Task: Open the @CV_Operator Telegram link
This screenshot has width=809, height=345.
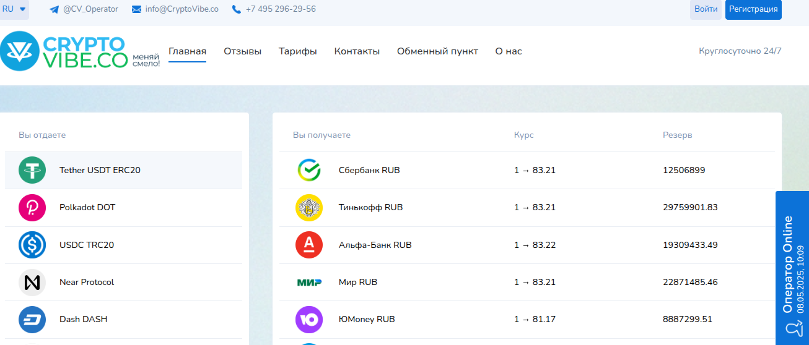Action: [x=84, y=9]
